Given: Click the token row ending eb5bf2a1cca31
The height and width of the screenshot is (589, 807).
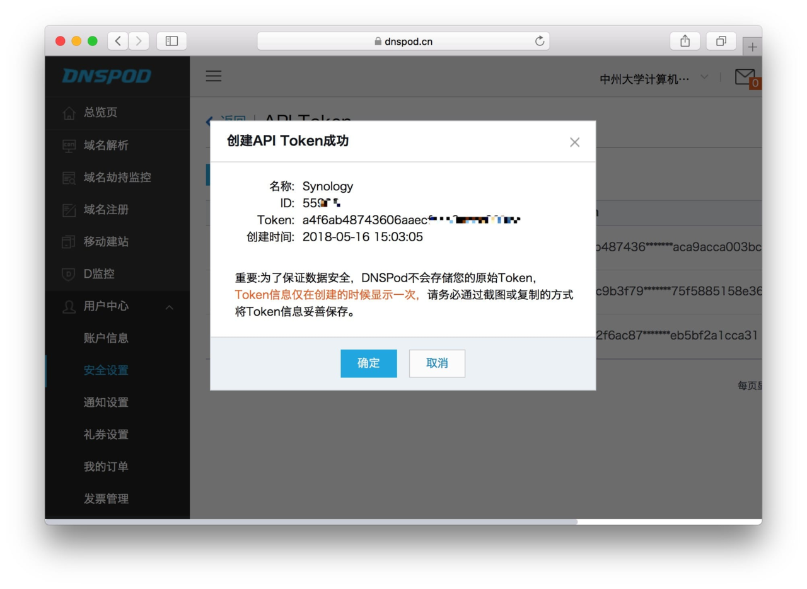Looking at the screenshot, I should tap(676, 335).
